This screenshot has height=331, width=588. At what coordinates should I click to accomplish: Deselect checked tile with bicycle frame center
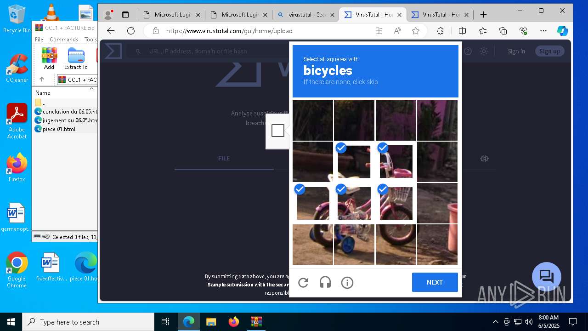(354, 203)
